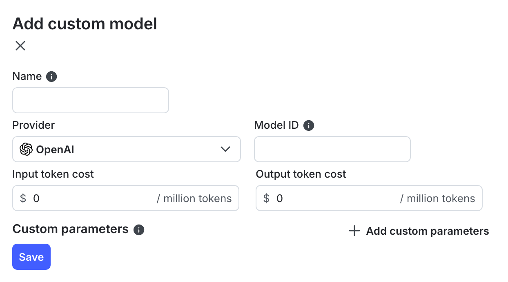Click the Save button
This screenshot has height=282, width=508.
31,257
